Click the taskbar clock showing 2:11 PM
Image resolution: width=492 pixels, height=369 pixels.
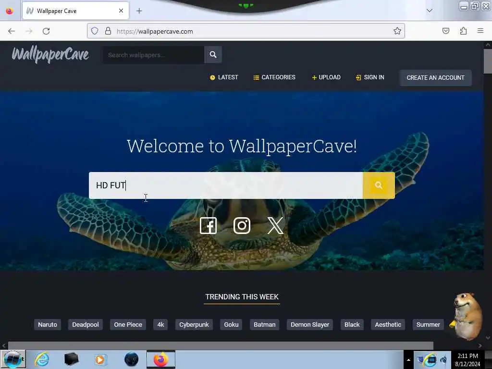[467, 359]
